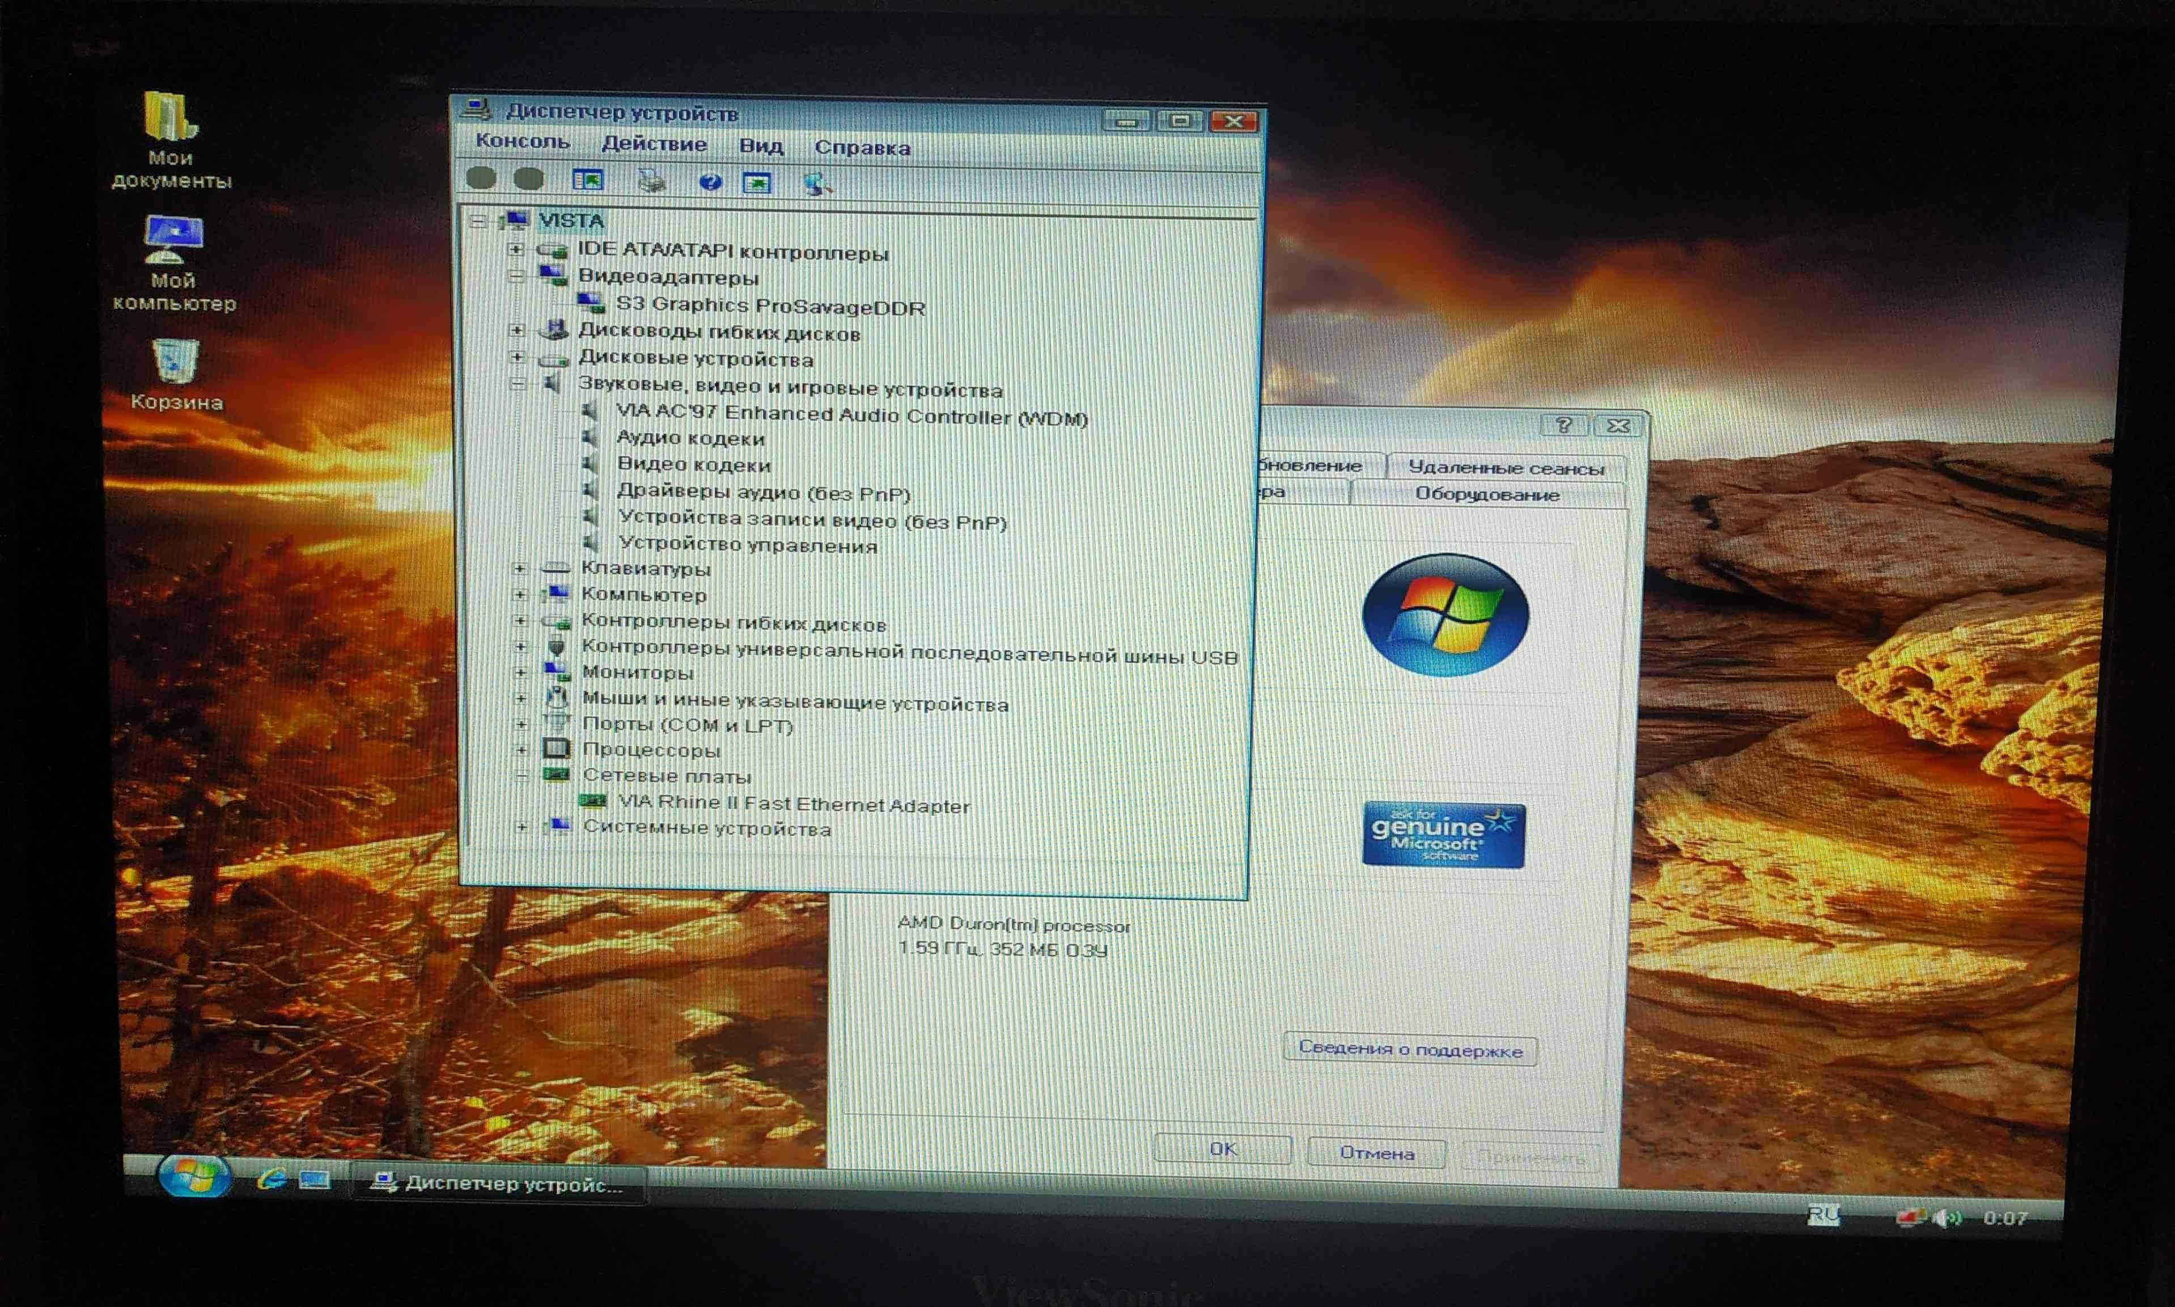Expand the Мониторы node

pos(520,672)
